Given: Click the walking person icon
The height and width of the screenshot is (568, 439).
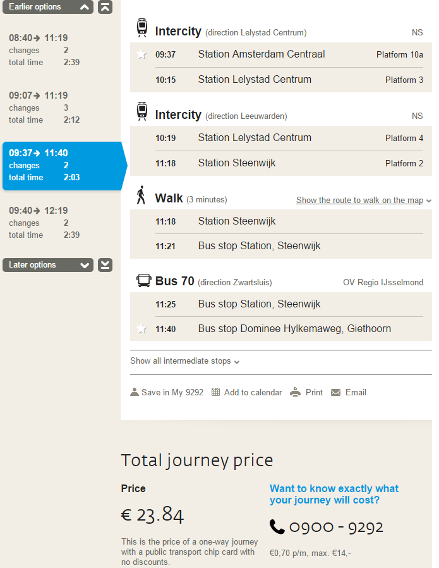Looking at the screenshot, I should (141, 195).
